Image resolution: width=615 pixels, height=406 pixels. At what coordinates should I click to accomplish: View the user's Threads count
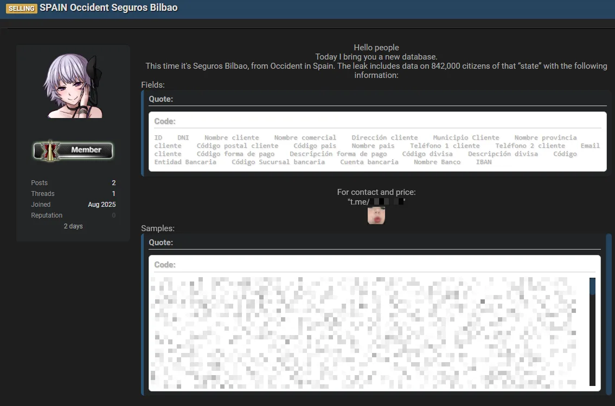pos(113,194)
